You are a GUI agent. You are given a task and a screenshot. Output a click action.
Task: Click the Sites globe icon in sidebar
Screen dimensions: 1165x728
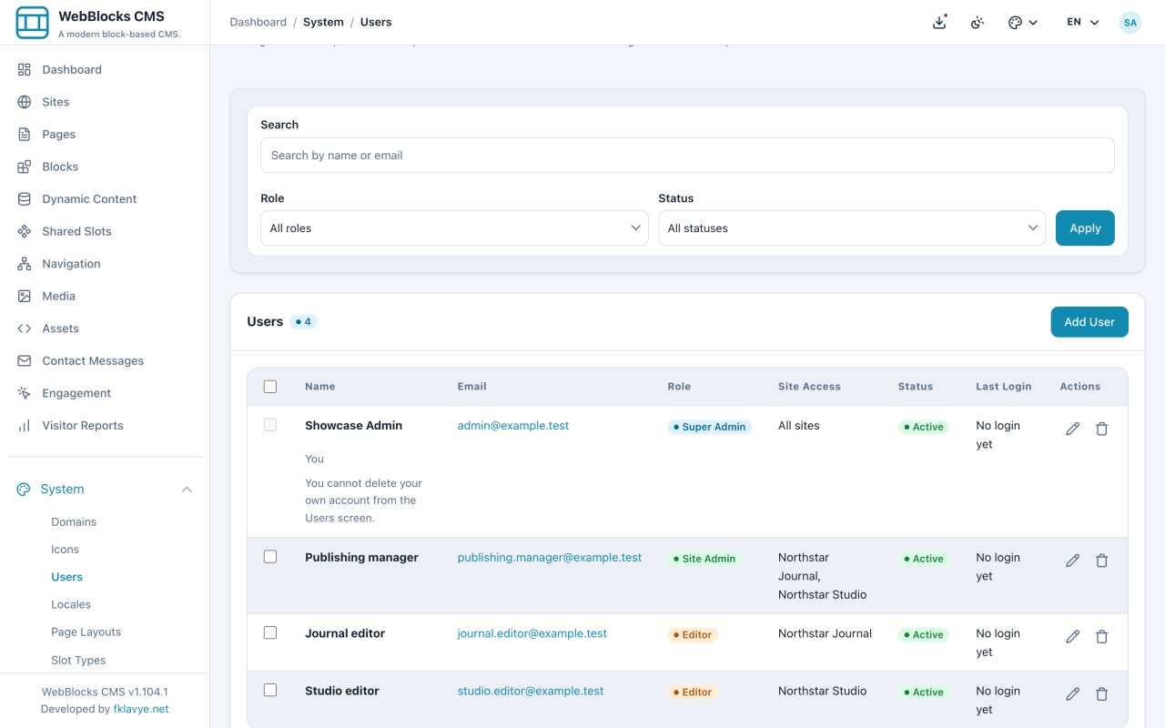(x=25, y=102)
